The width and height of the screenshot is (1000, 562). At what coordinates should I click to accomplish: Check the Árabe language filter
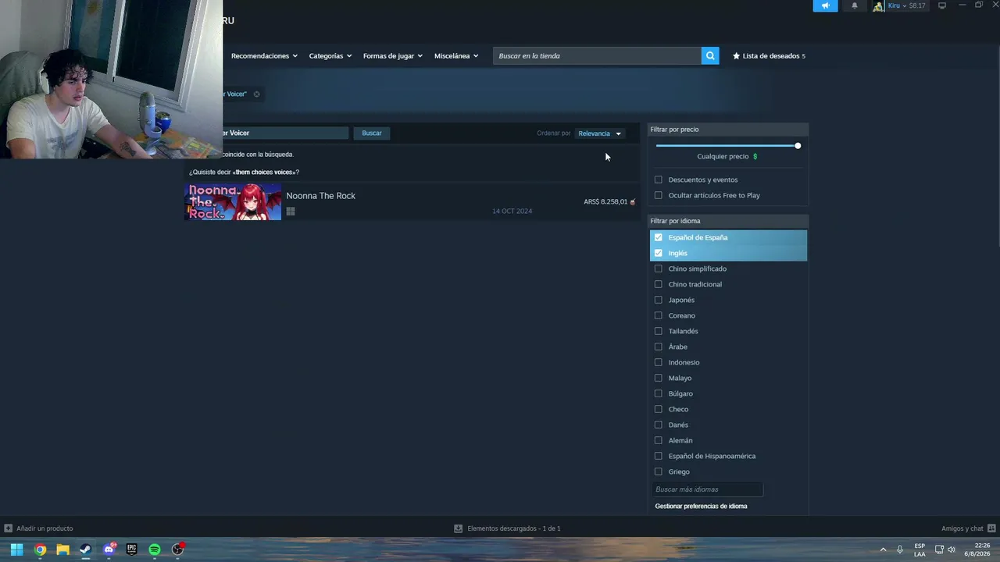tap(658, 347)
